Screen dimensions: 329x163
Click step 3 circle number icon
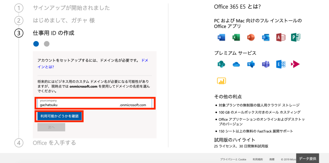[19, 33]
